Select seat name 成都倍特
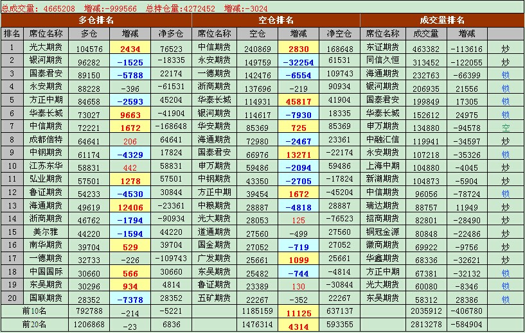Screen dimensions: 525x333 [46, 139]
